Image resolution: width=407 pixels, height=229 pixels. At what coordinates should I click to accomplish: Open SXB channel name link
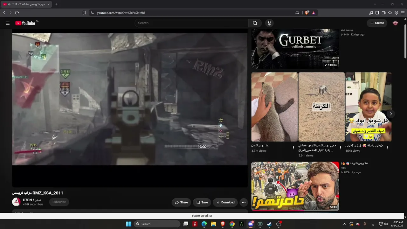click(343, 168)
